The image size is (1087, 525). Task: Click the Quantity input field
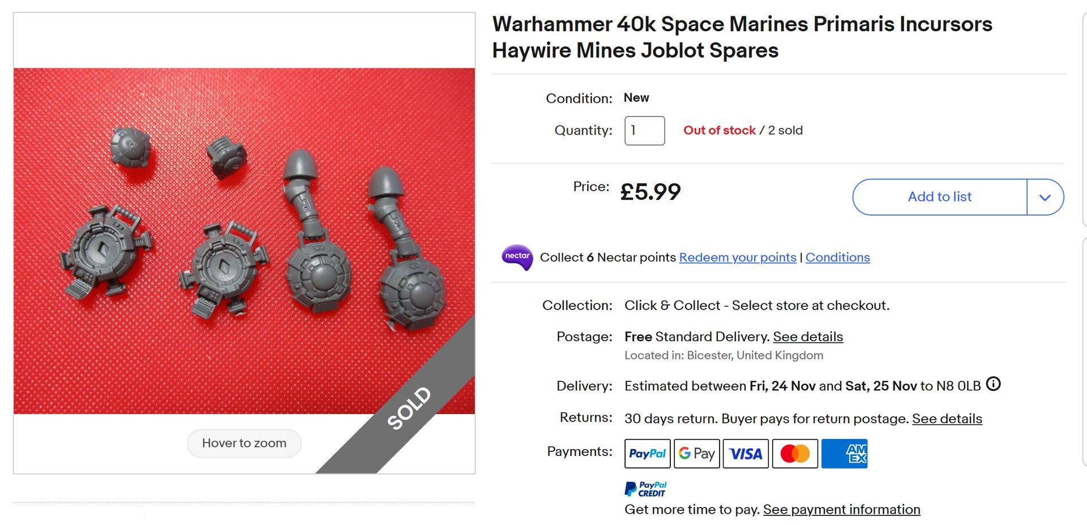click(x=644, y=131)
